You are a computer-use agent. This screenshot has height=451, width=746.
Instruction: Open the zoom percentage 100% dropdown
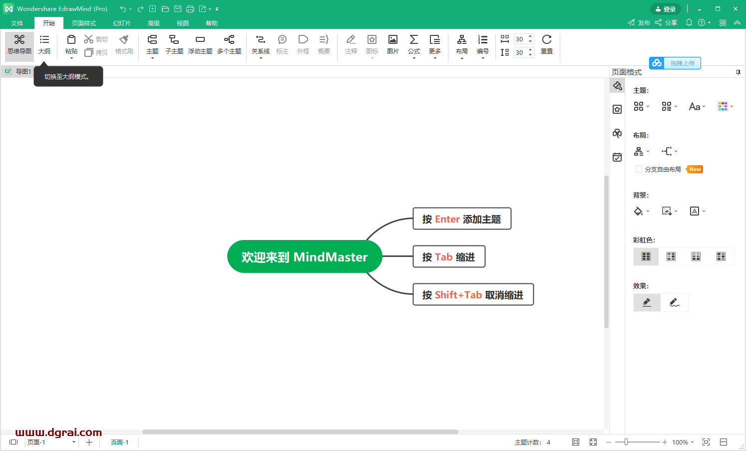coord(683,443)
